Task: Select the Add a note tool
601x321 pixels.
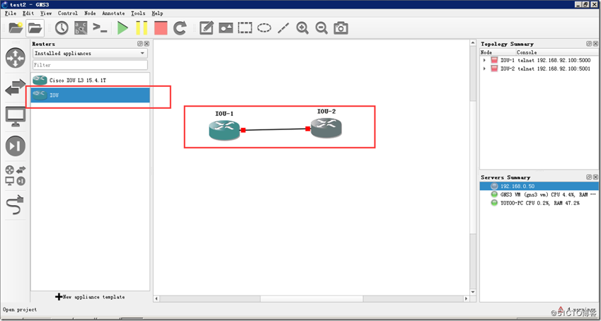Action: tap(206, 28)
